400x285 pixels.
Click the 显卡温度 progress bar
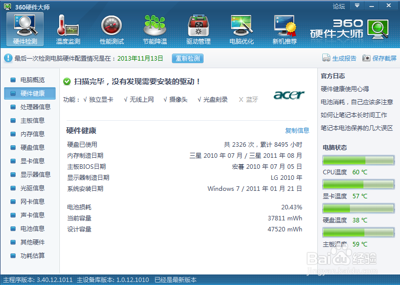[358, 184]
